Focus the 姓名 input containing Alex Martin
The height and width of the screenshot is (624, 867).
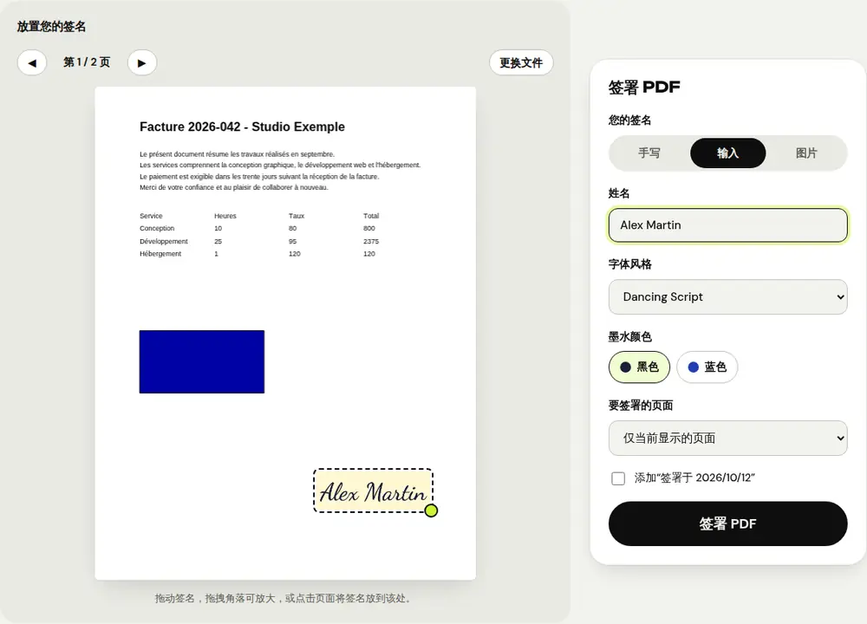(727, 225)
